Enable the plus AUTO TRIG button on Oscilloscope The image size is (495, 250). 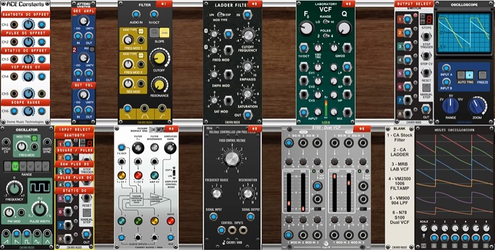click(x=469, y=75)
